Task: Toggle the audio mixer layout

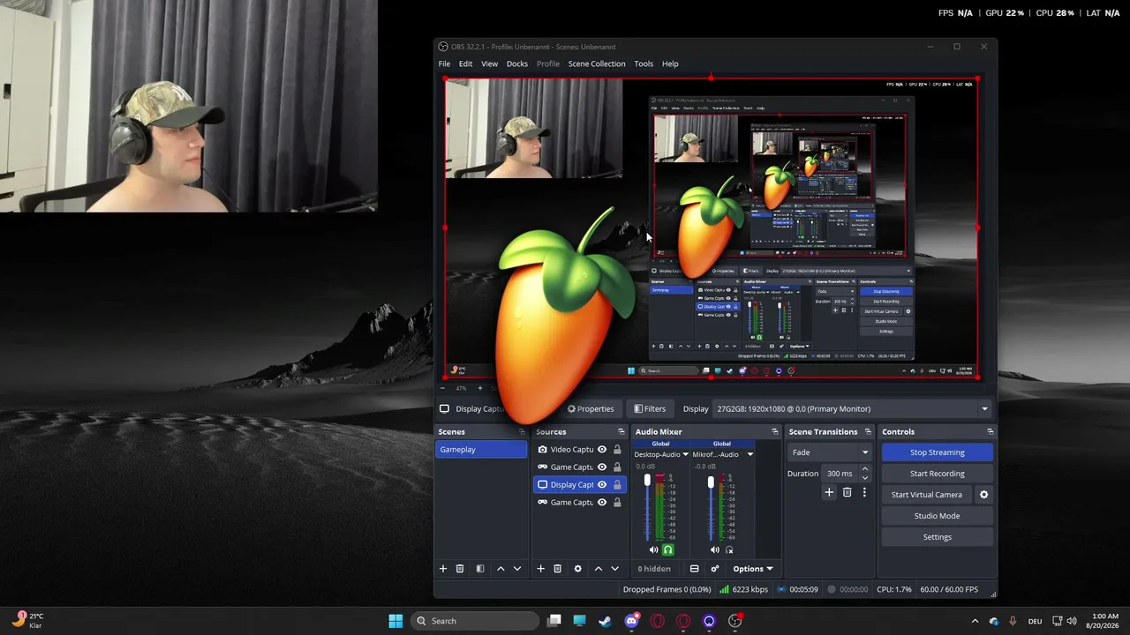Action: [x=695, y=569]
